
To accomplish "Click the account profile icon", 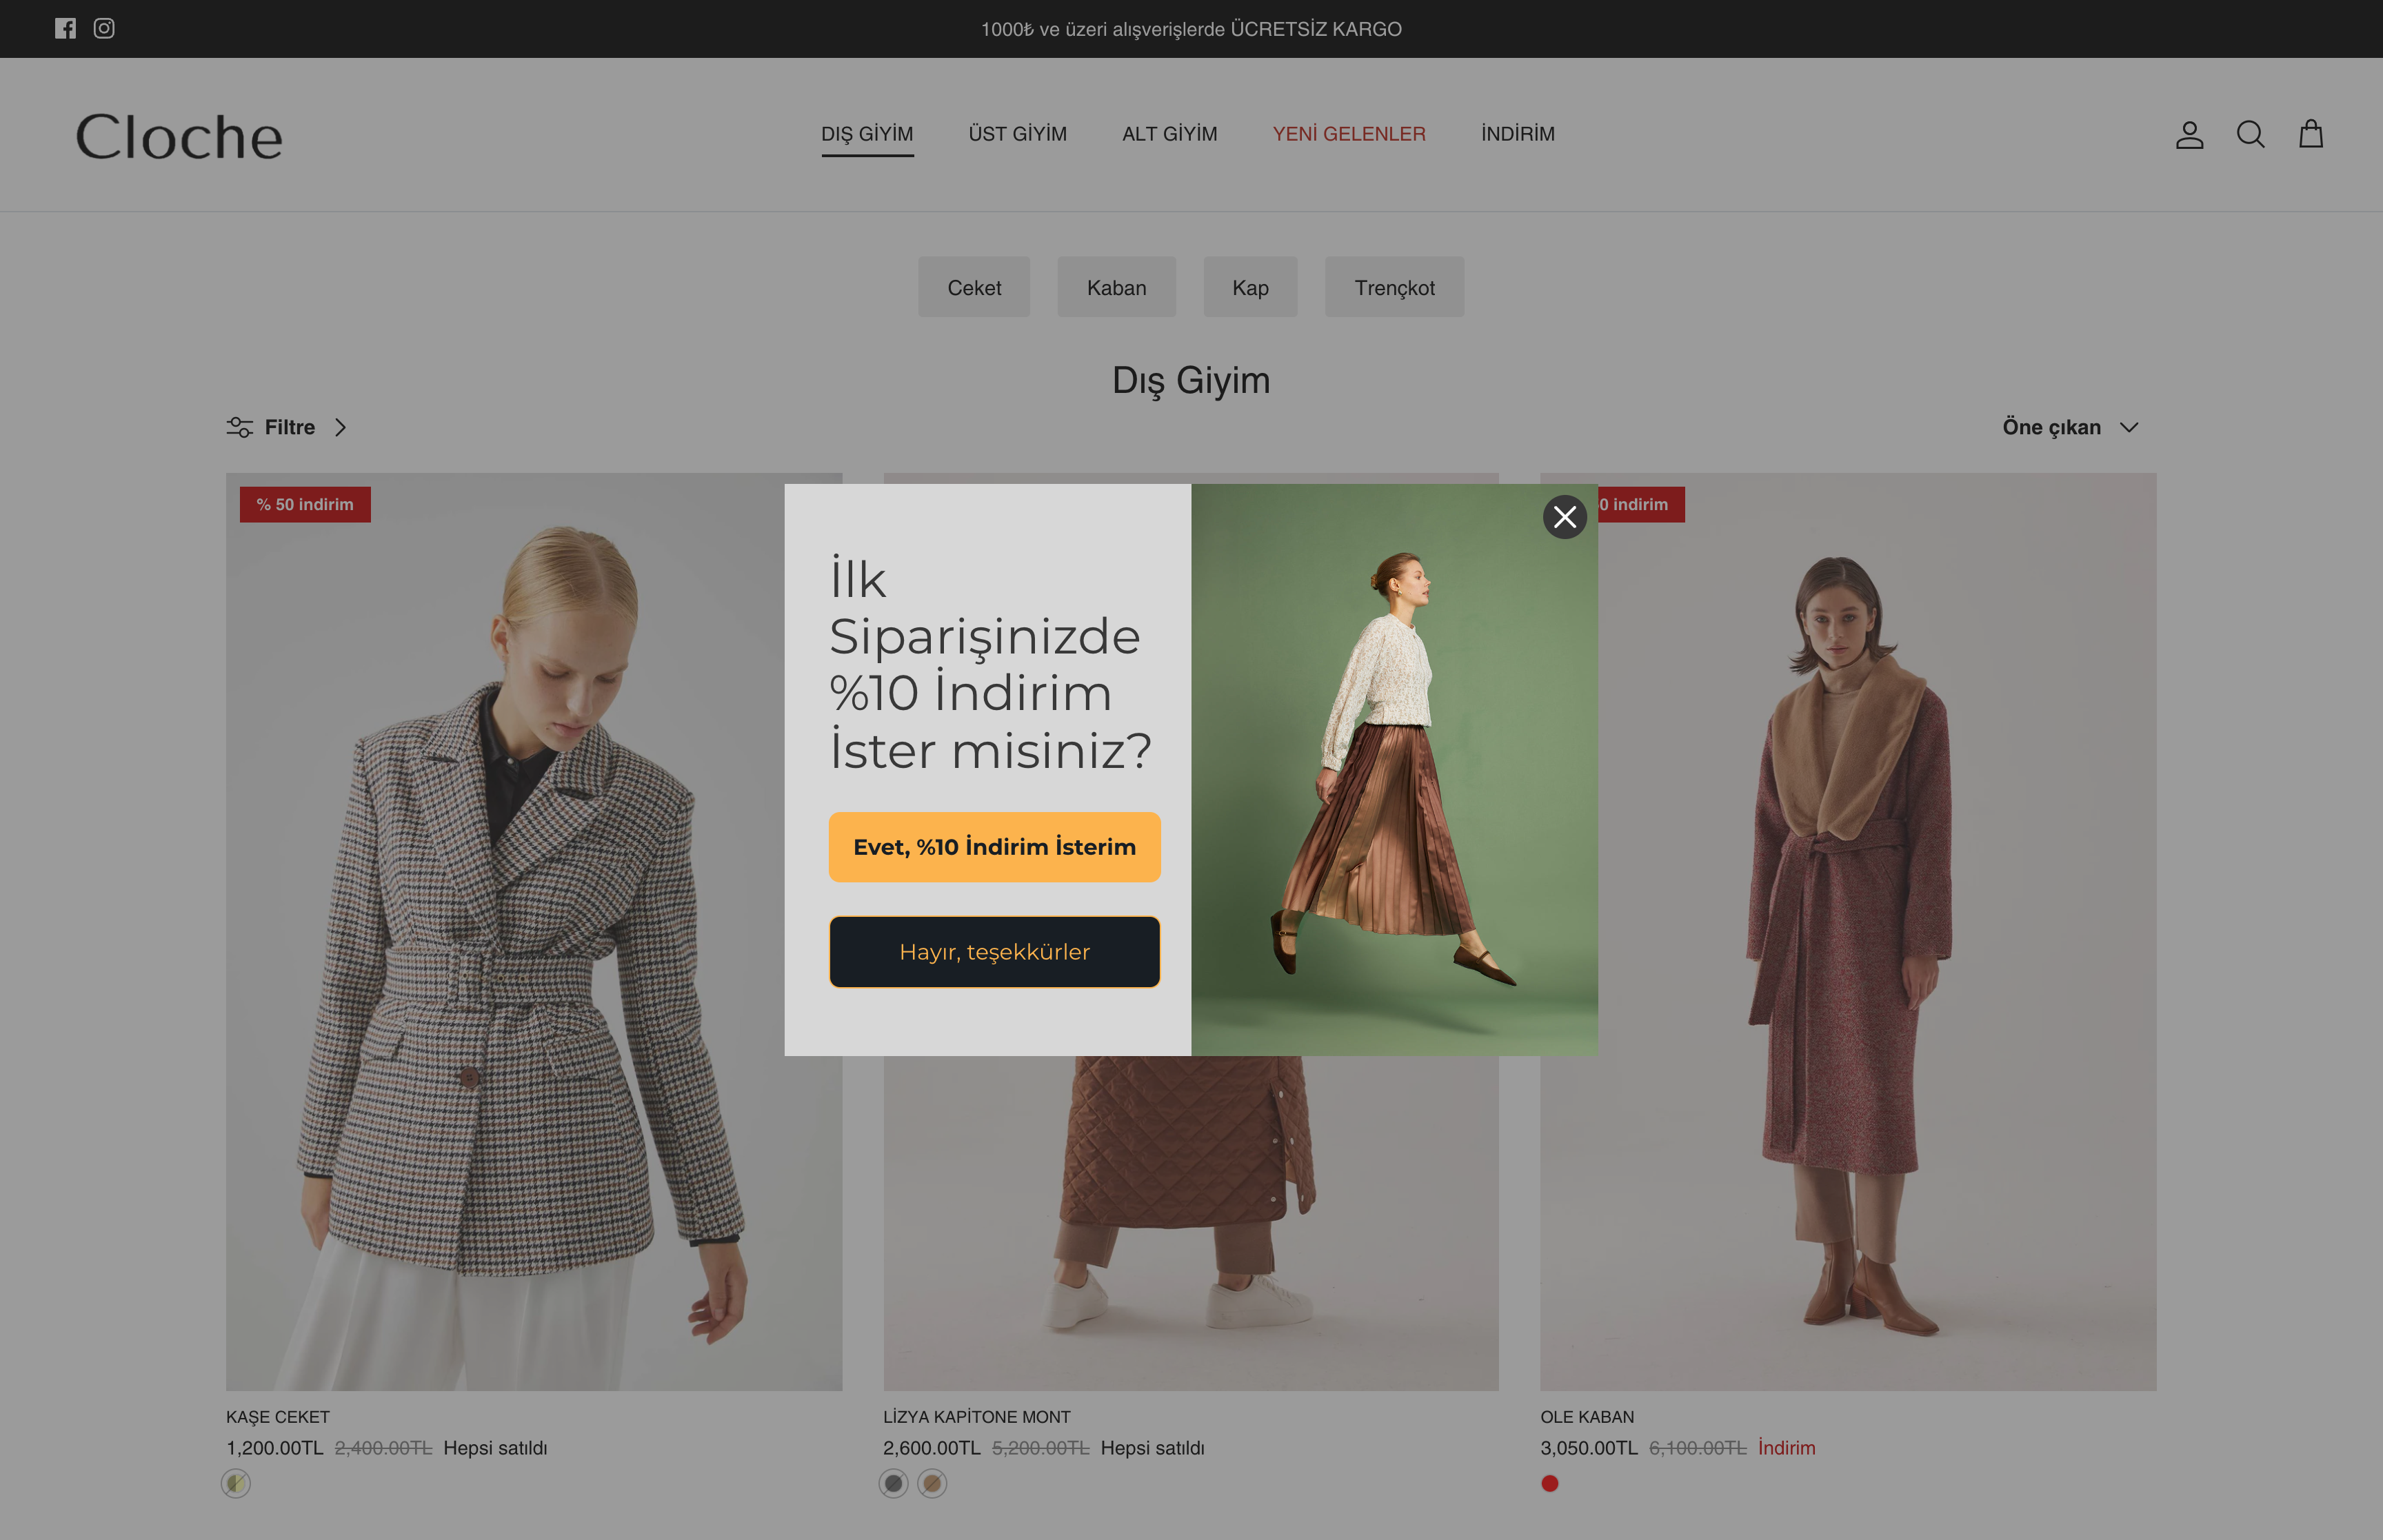I will pos(2189,135).
